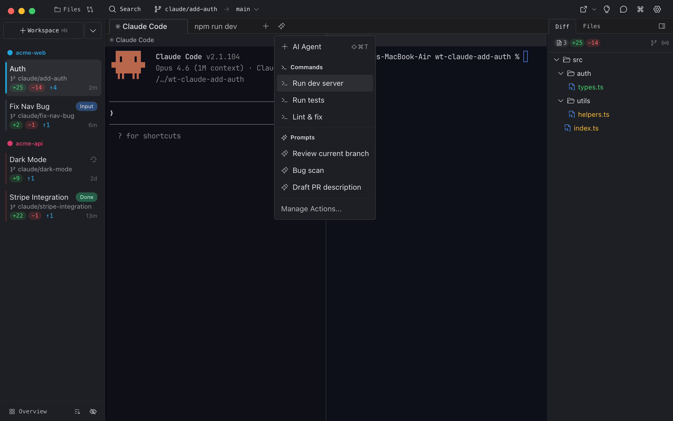Image resolution: width=673 pixels, height=421 pixels.
Task: Click the command key shortcuts icon
Action: click(x=640, y=9)
